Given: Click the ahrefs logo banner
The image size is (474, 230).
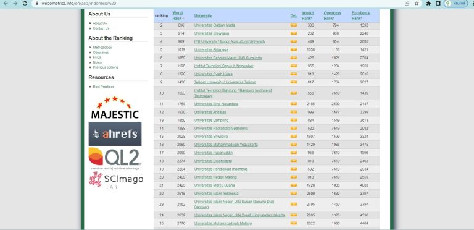Looking at the screenshot, I should [115, 134].
